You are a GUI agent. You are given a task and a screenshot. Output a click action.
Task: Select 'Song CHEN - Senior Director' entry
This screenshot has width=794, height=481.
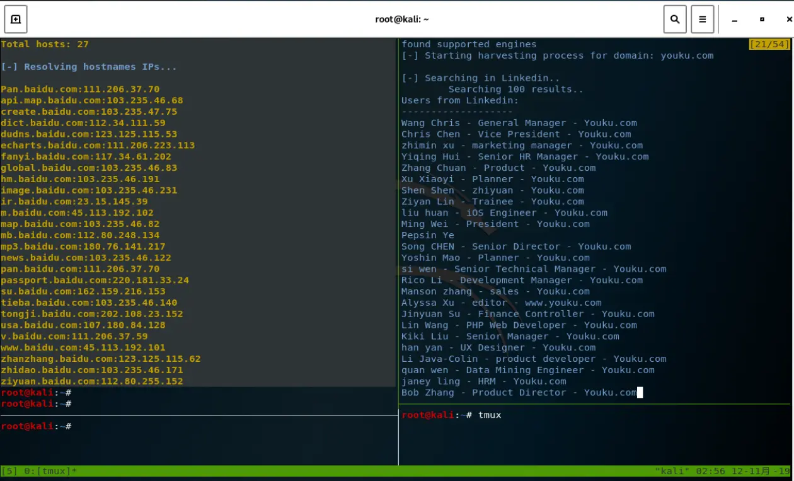[x=516, y=246]
